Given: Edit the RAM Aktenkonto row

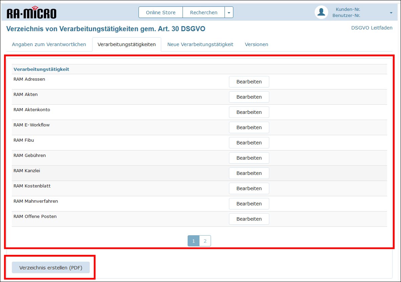Looking at the screenshot, I should [249, 112].
